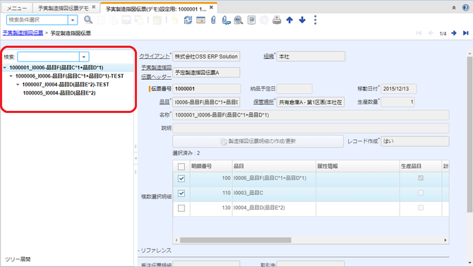
Task: Click into the empty 説明 field
Action: [311, 129]
